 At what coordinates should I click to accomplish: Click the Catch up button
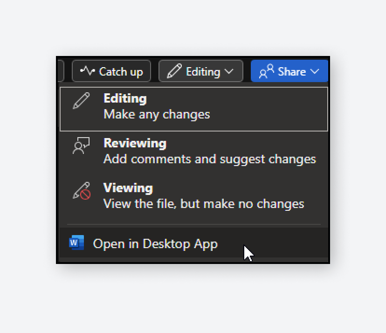coord(111,71)
